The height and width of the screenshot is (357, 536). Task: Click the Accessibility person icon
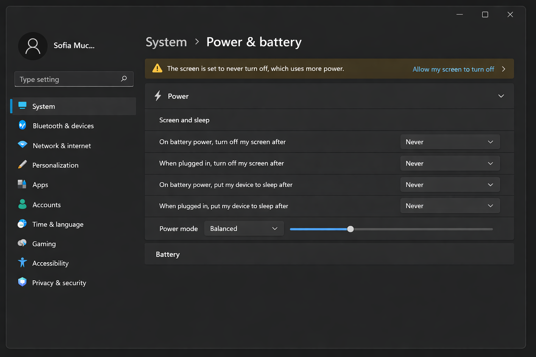22,263
